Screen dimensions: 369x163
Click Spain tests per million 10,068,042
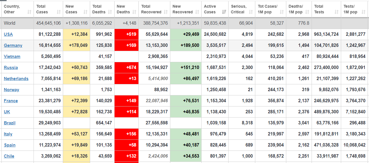tap(354, 145)
